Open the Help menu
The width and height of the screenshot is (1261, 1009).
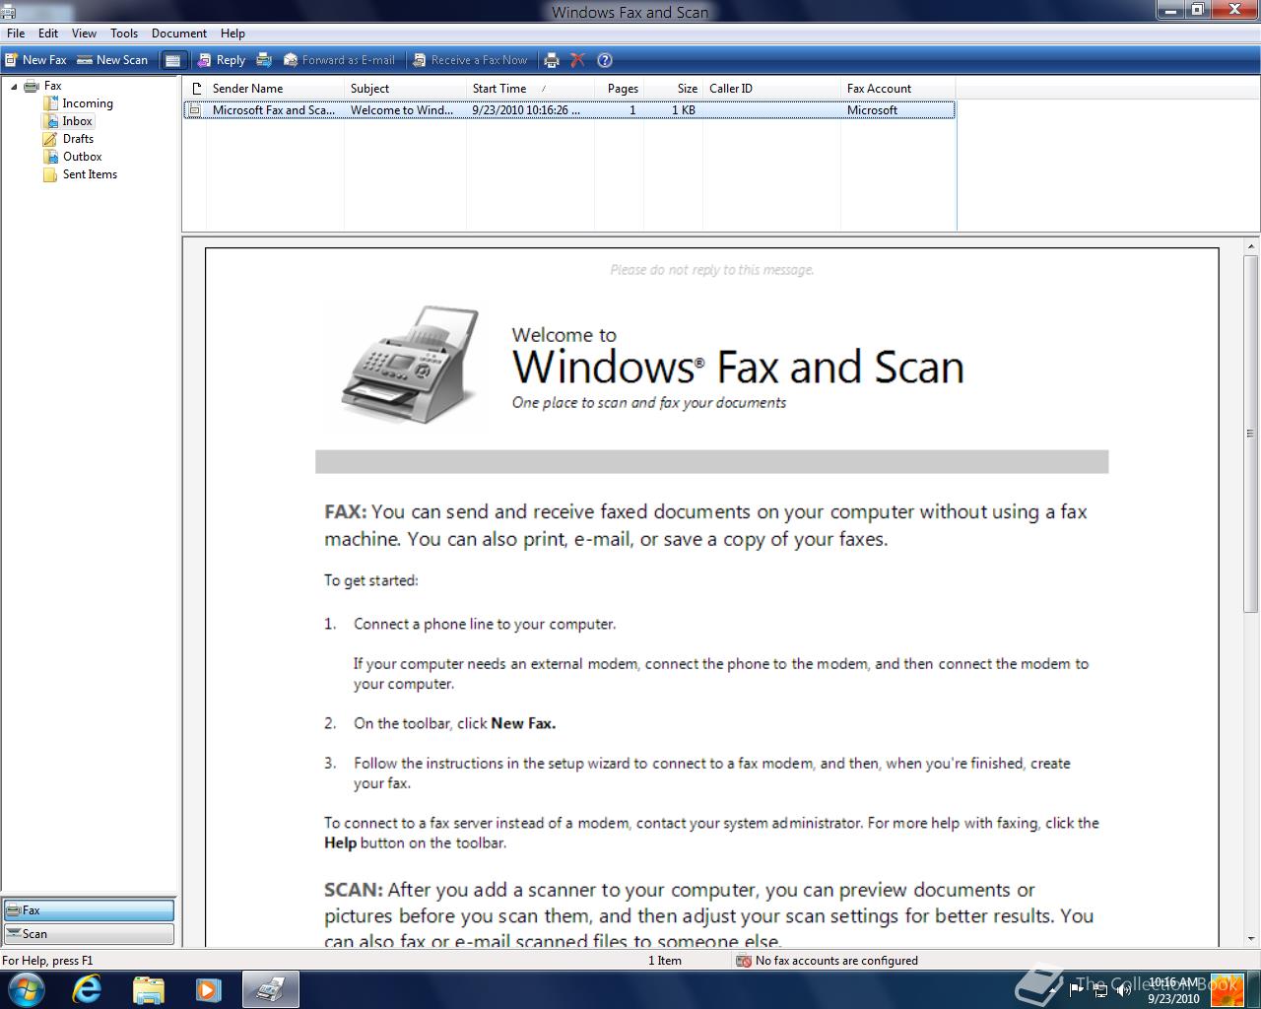(232, 34)
